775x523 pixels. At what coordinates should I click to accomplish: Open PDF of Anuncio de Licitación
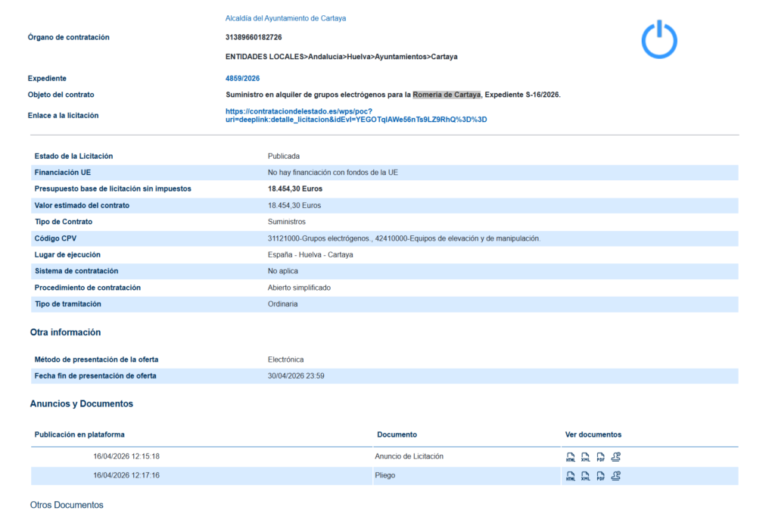(x=600, y=457)
